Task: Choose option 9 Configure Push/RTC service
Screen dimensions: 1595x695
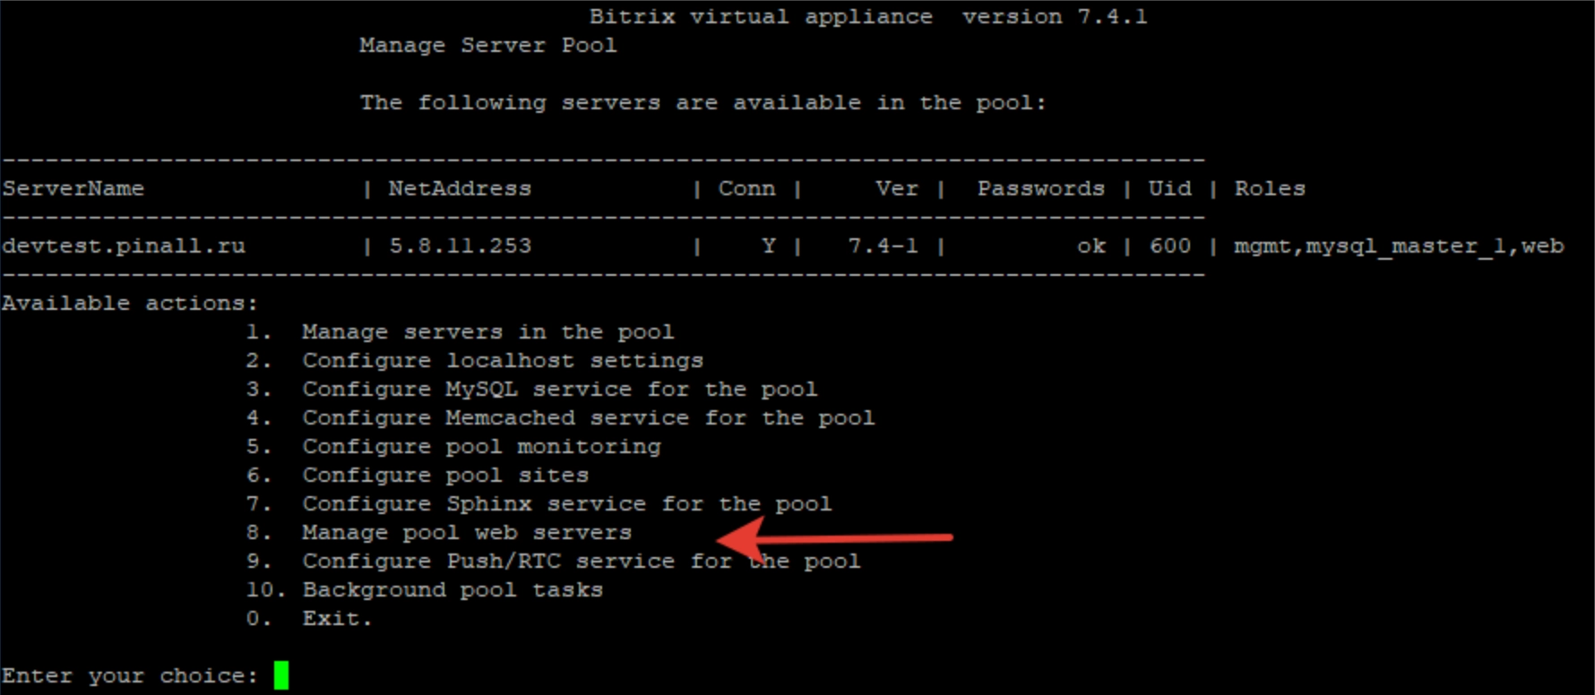Action: 554,562
